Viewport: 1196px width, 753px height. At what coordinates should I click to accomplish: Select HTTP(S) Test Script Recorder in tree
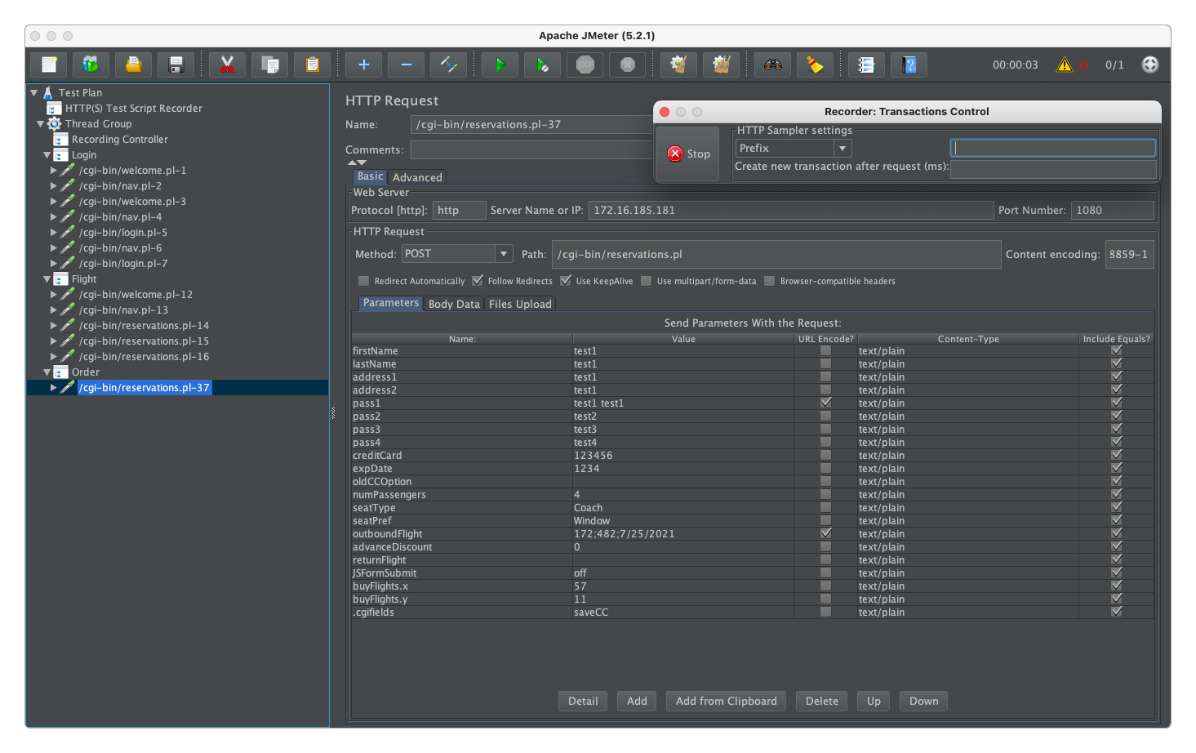(x=134, y=109)
